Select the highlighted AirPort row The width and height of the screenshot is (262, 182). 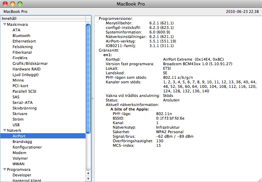pyautogui.click(x=43, y=136)
